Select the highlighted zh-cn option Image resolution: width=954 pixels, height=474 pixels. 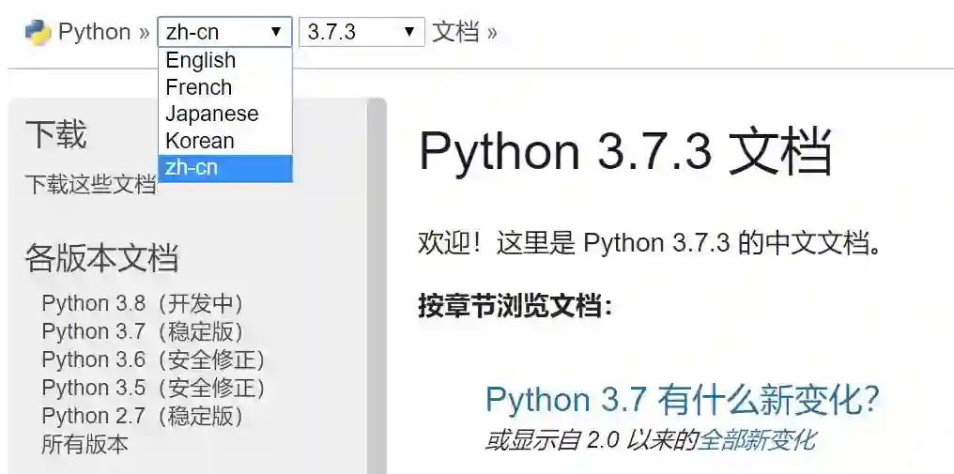pos(192,168)
